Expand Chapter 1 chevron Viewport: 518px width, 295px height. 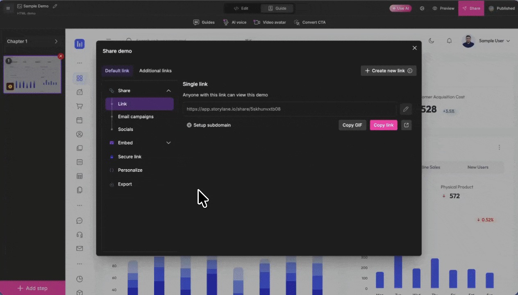(x=56, y=41)
